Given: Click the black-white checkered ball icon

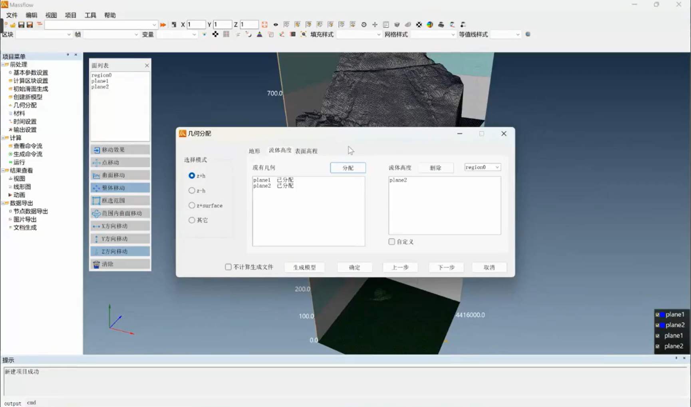Looking at the screenshot, I should [419, 25].
